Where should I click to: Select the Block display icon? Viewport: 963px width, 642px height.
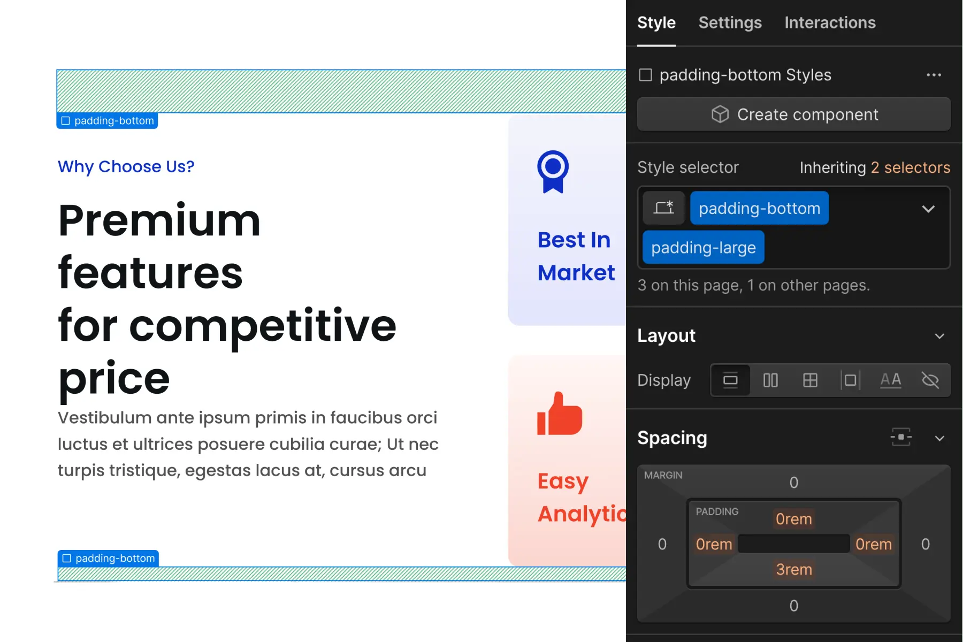pos(730,380)
